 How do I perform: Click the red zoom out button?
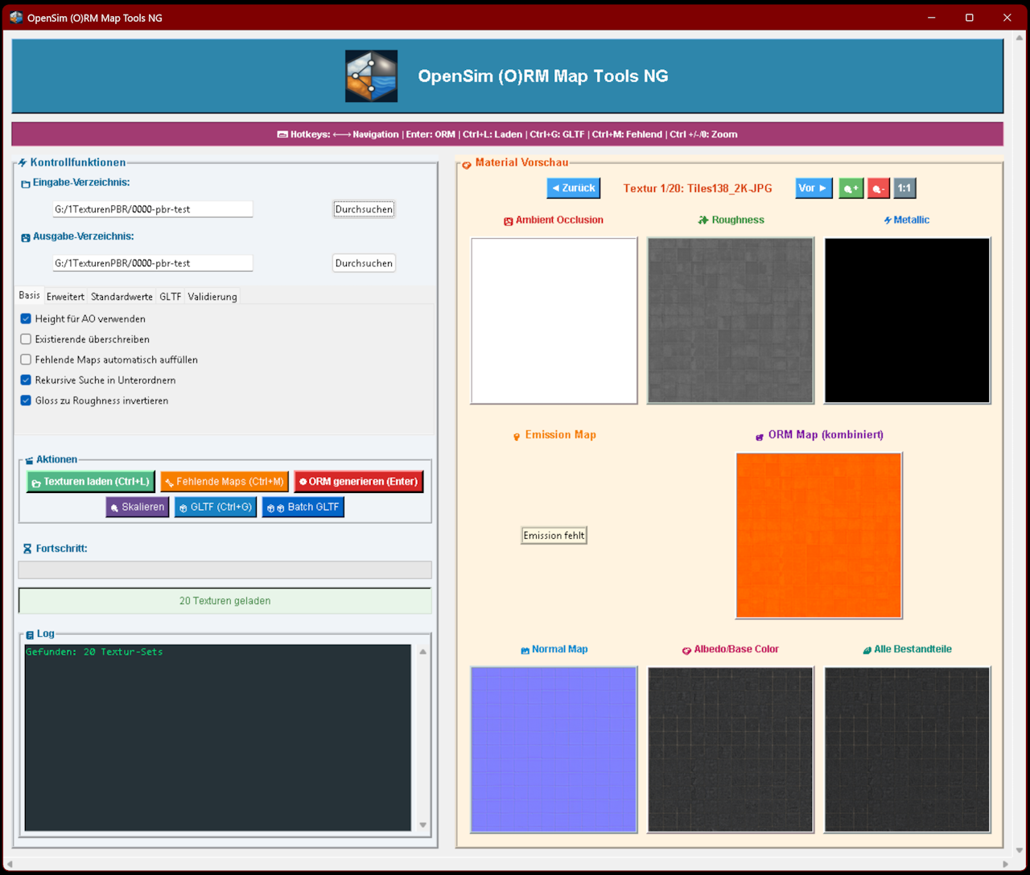pos(878,188)
